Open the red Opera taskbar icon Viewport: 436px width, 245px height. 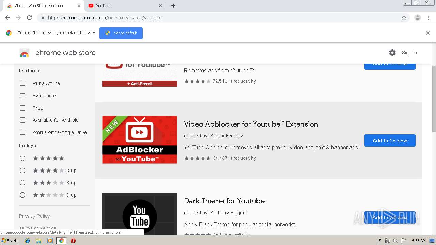pyautogui.click(x=73, y=241)
